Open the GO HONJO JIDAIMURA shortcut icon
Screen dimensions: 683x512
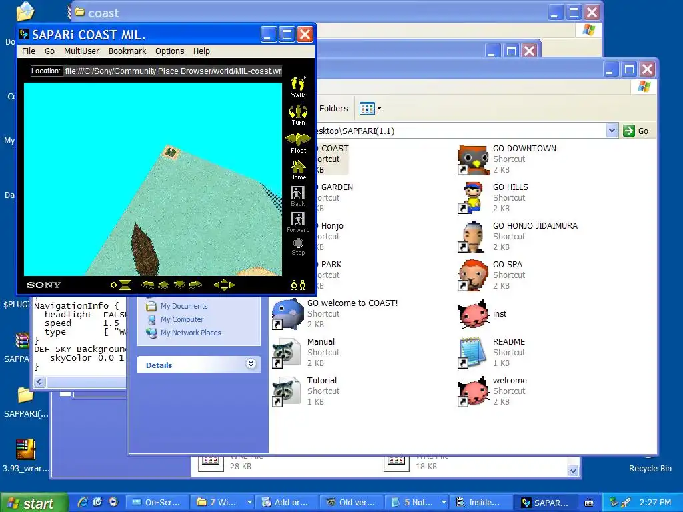click(472, 237)
